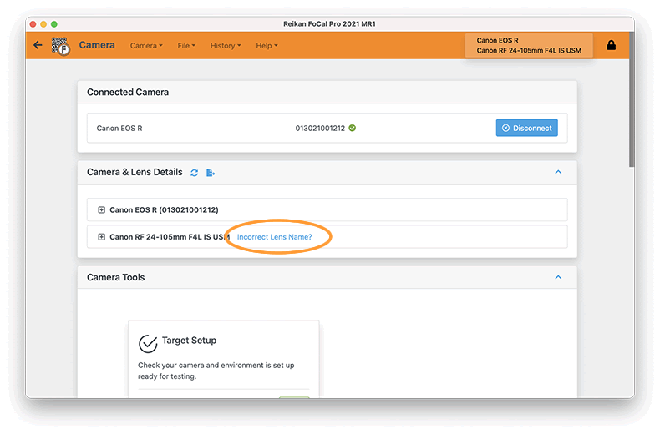660x434 pixels.
Task: Click the back arrow in the orange toolbar
Action: [38, 45]
